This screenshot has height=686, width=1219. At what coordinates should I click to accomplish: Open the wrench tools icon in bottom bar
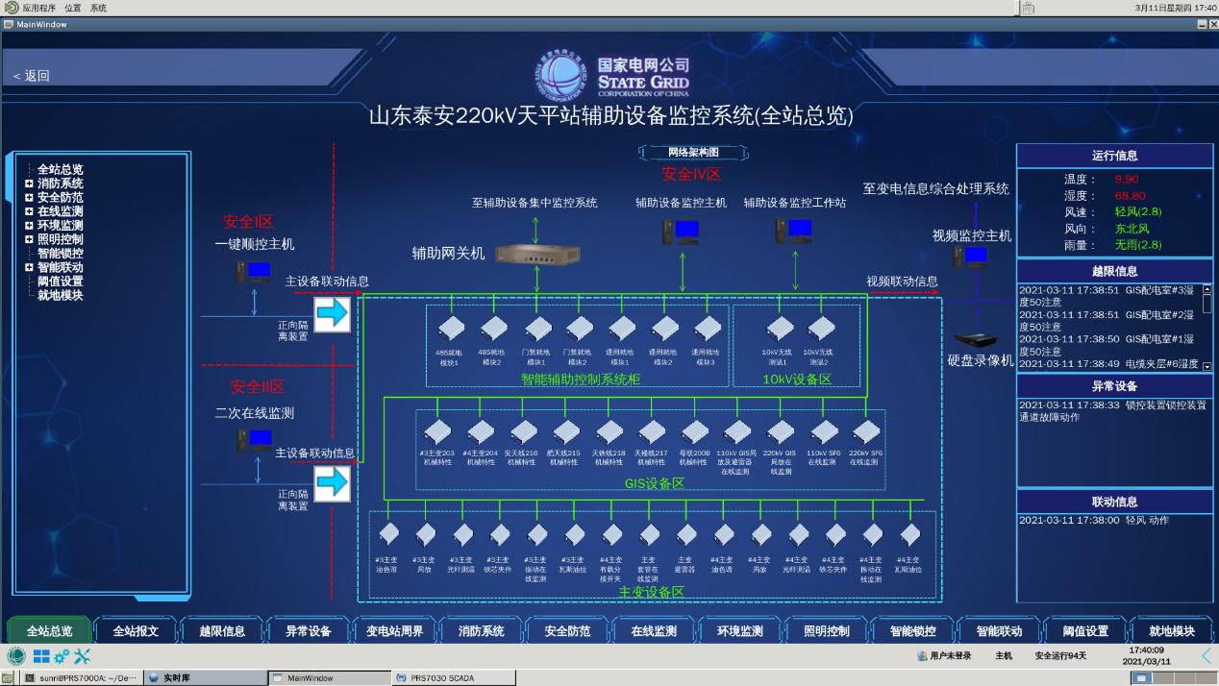(83, 656)
